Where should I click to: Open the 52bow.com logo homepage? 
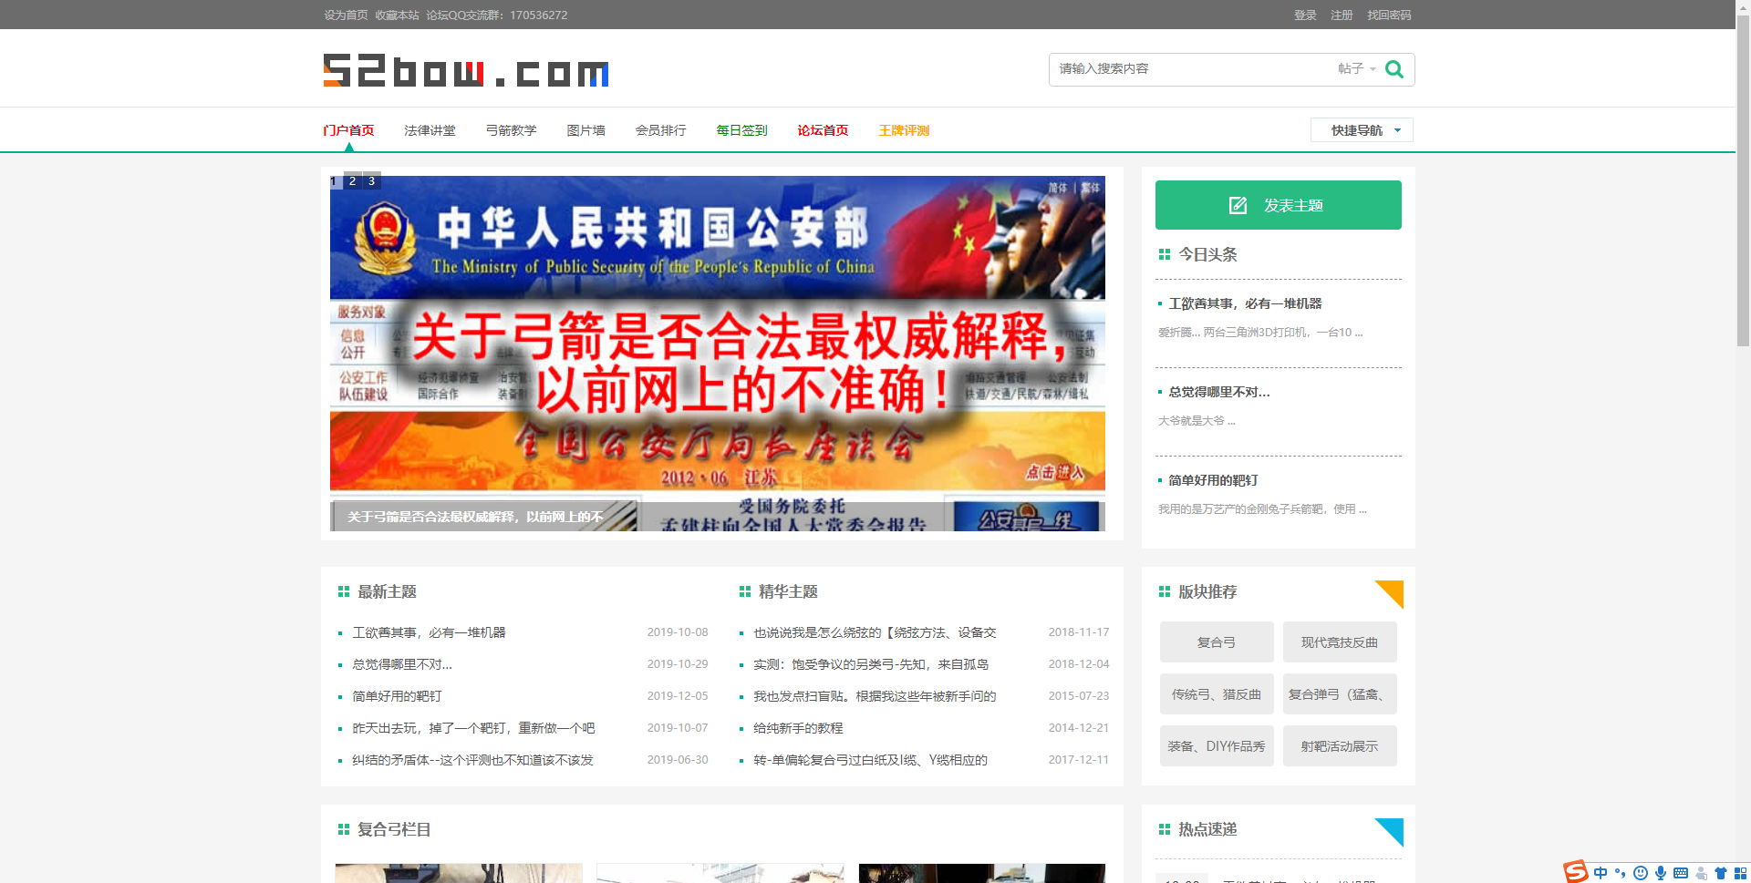[466, 71]
